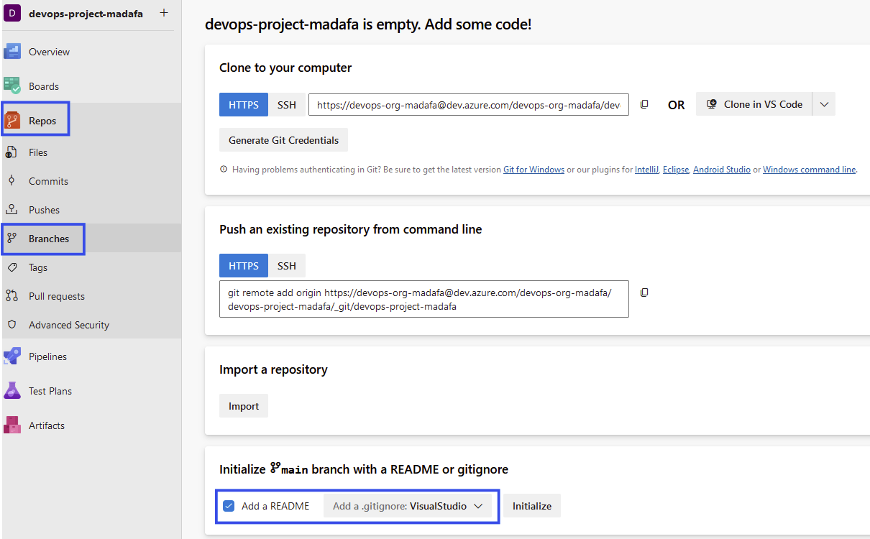Click the clone URL input field
This screenshot has height=539, width=870.
click(469, 104)
